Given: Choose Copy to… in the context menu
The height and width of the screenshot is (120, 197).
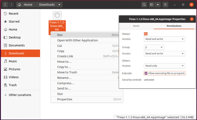Looking at the screenshot, I should click(85, 67).
